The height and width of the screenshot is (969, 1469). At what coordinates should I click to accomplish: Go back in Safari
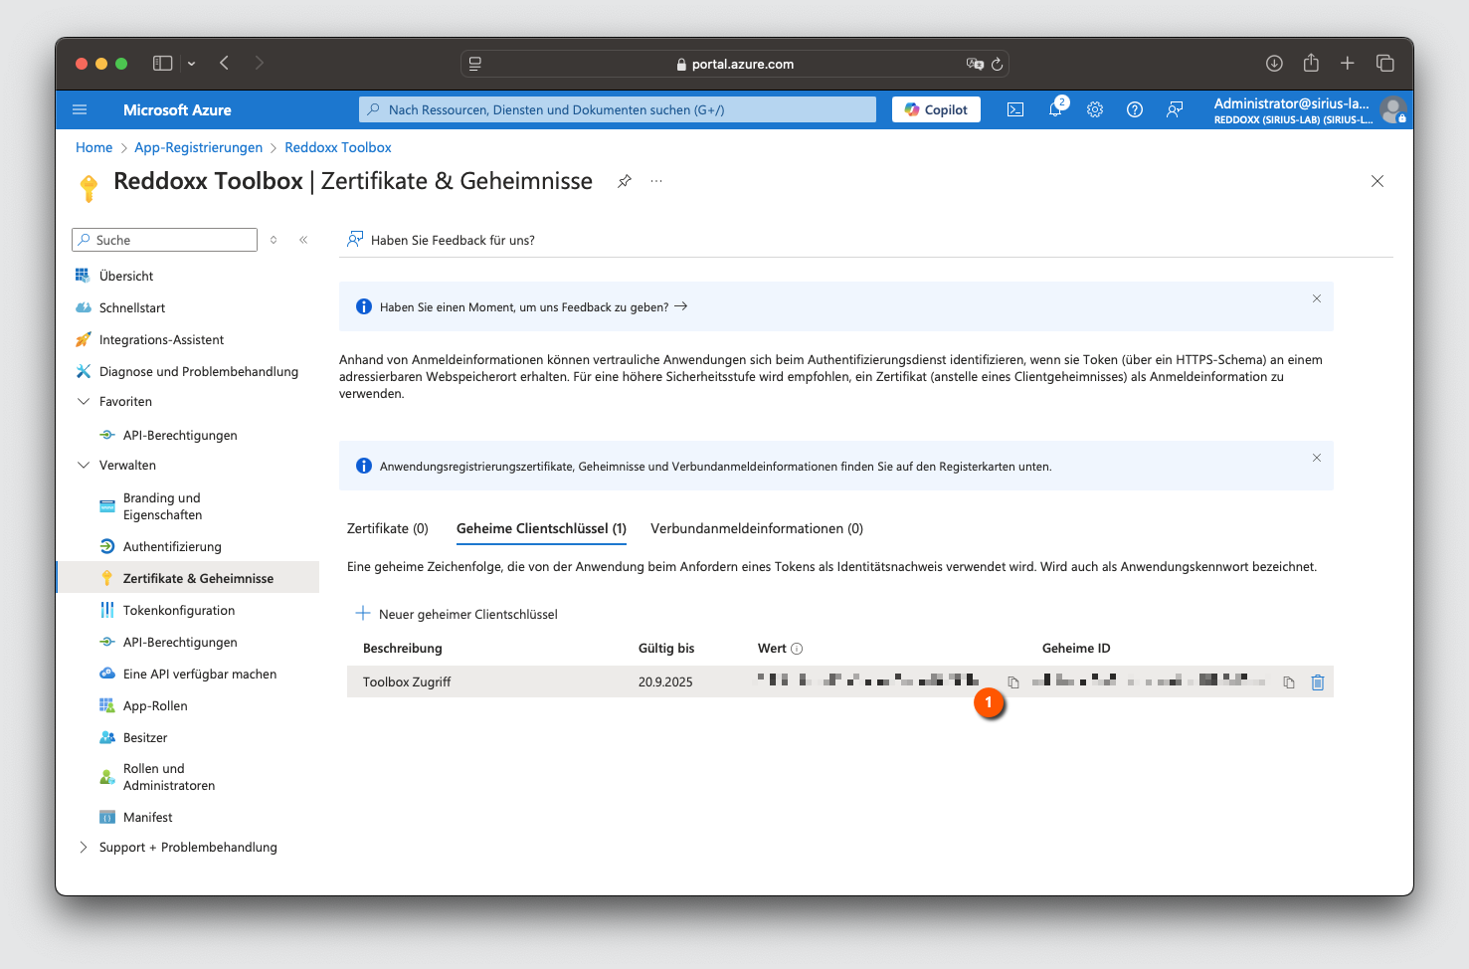pyautogui.click(x=225, y=63)
